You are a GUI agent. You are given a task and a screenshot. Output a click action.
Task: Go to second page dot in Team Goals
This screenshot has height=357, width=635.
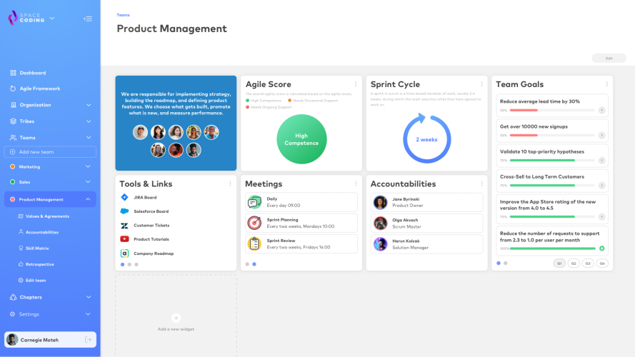(506, 263)
